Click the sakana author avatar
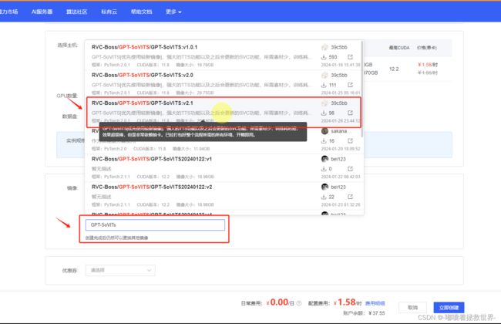501x324 pixels. (325, 131)
